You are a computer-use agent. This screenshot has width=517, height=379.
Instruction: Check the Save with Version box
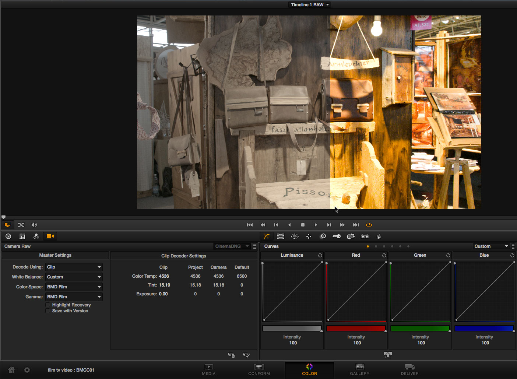pos(48,311)
